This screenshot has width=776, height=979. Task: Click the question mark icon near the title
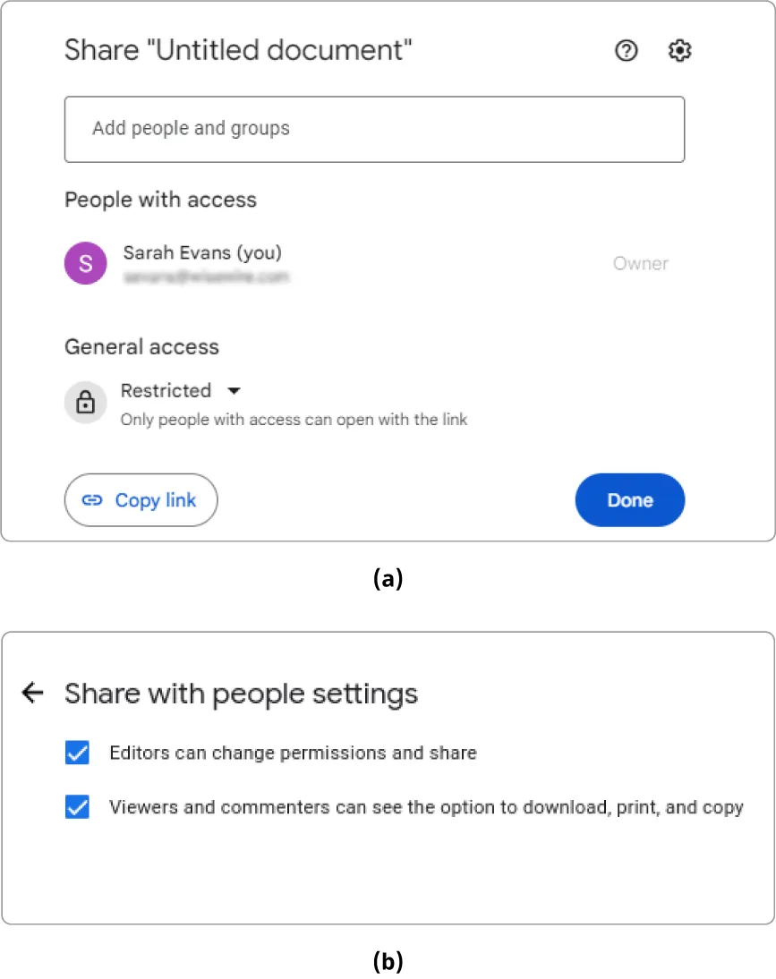click(627, 51)
